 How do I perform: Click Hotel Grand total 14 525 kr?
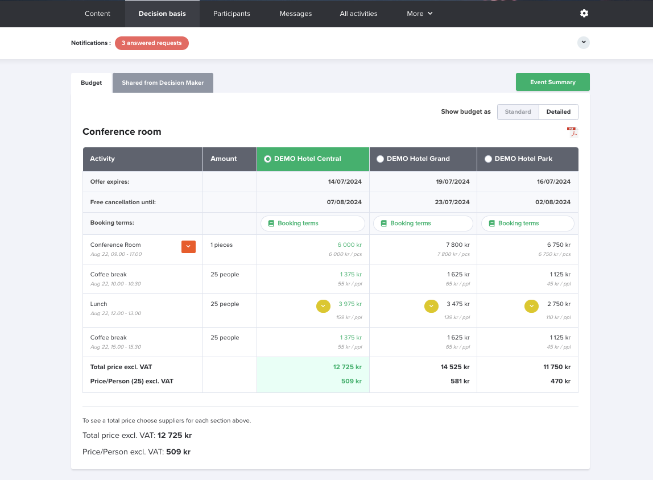click(x=455, y=367)
